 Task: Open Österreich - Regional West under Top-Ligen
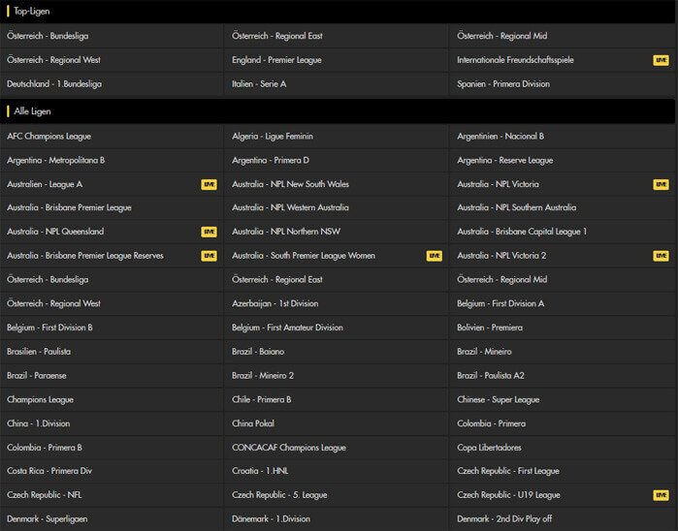click(x=112, y=60)
